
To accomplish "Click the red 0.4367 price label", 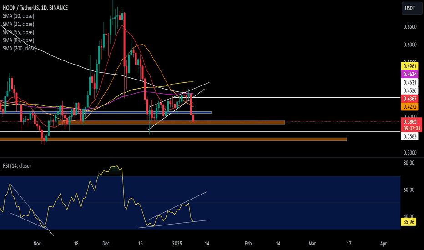I will [x=409, y=99].
